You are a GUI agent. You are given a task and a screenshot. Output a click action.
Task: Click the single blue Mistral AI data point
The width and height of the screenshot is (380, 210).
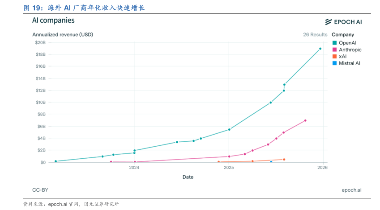[271, 162]
